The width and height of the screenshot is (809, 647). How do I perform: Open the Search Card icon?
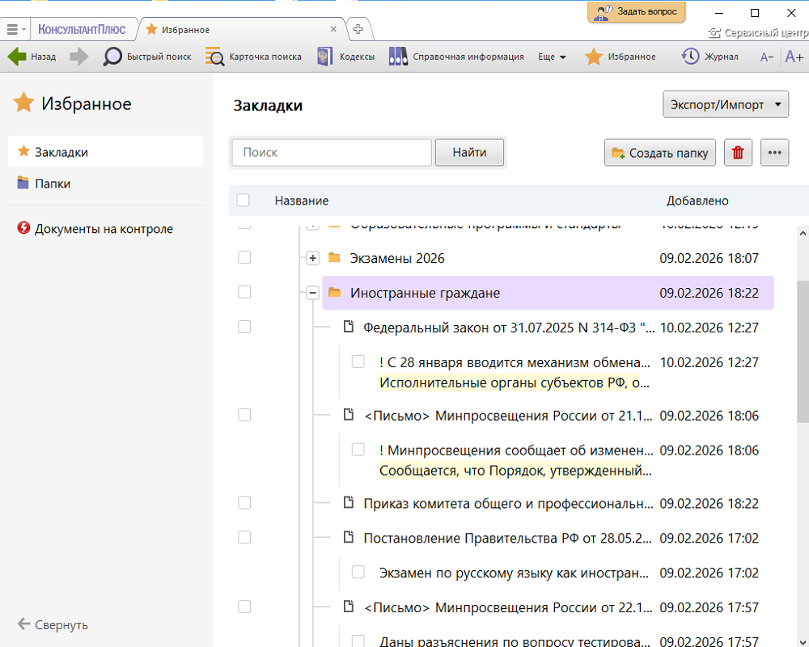(x=214, y=57)
